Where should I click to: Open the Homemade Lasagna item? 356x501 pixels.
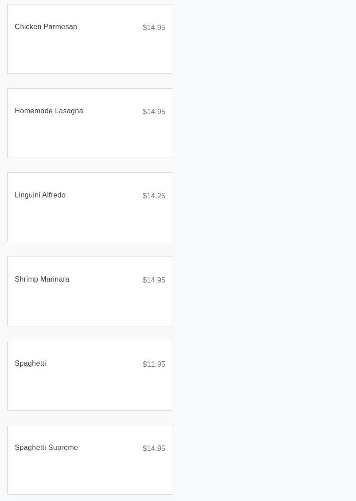pos(49,111)
